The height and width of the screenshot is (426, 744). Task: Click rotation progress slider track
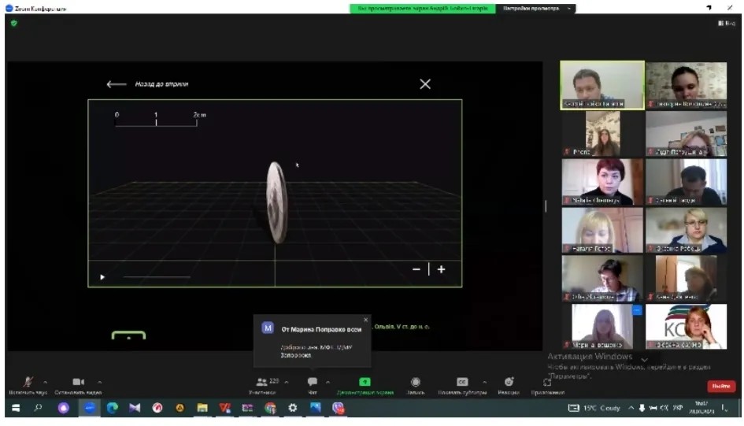click(x=157, y=277)
